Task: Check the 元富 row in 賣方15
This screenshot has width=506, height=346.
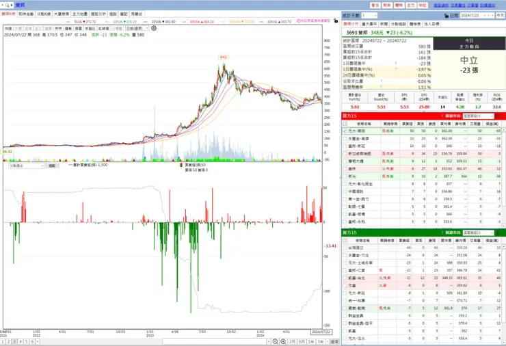Action: click(345, 285)
